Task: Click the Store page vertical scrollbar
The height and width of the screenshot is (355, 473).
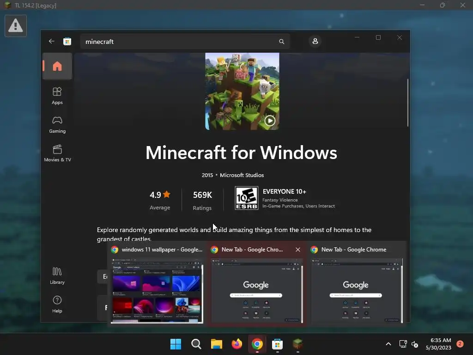Action: click(408, 103)
